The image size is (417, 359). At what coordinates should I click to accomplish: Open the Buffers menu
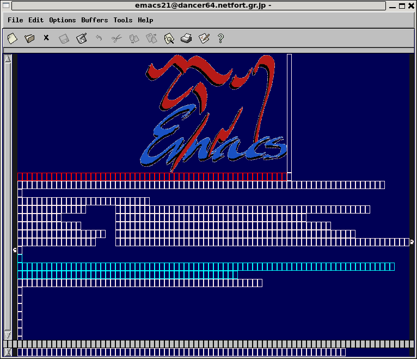pyautogui.click(x=94, y=20)
